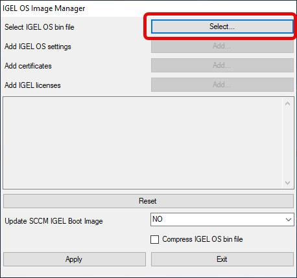Click inside the empty log text area
Screen dimensions: 297x278
point(143,143)
